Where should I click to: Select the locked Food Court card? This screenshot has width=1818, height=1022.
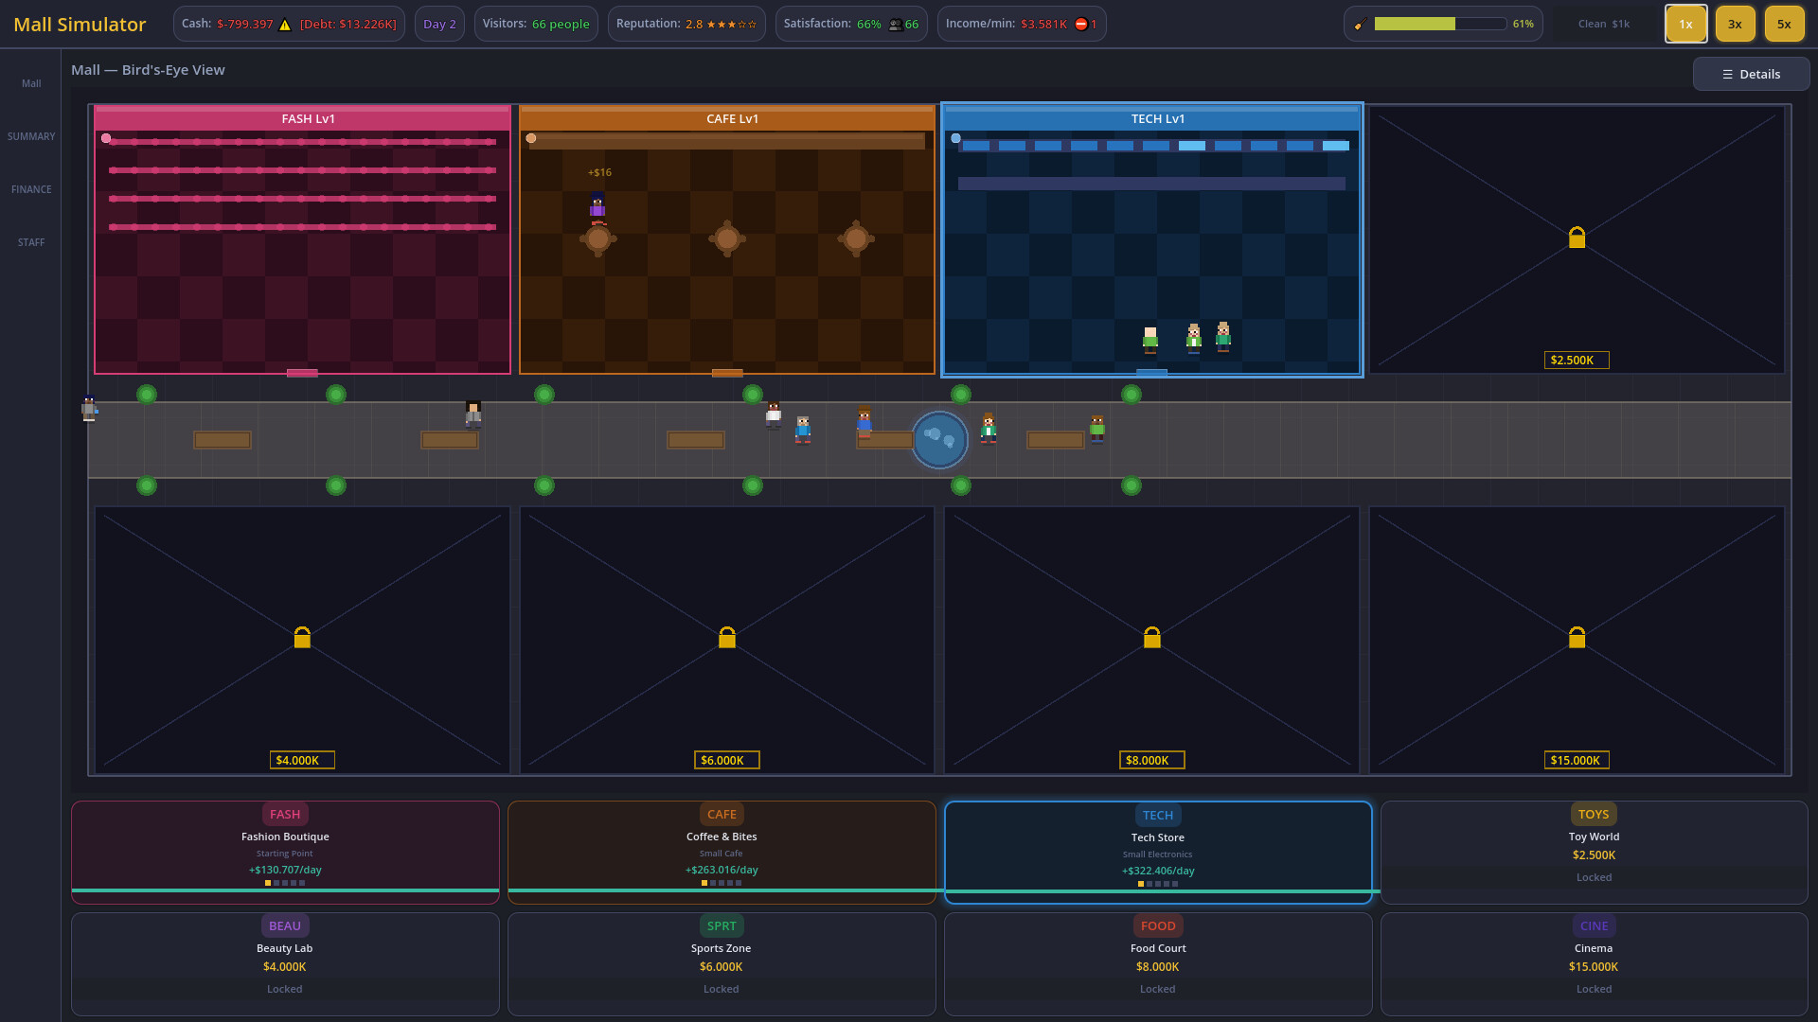[x=1158, y=963]
